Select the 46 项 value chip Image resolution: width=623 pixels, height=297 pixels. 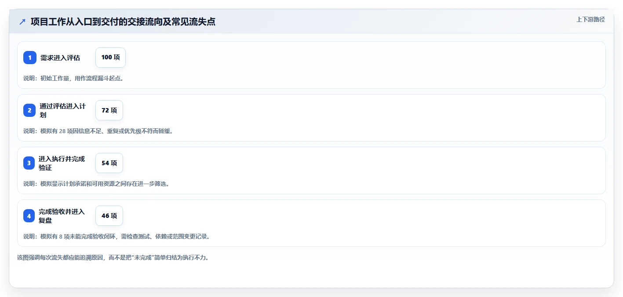(109, 216)
